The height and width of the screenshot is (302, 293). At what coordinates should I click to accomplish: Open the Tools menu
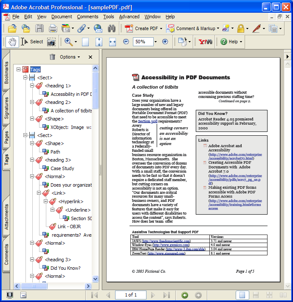tap(109, 17)
